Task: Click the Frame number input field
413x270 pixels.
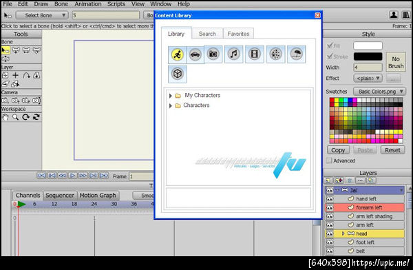Action: click(x=141, y=176)
